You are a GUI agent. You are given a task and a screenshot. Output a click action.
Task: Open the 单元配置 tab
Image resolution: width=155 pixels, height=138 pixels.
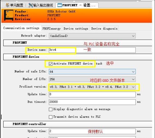tap(14, 5)
